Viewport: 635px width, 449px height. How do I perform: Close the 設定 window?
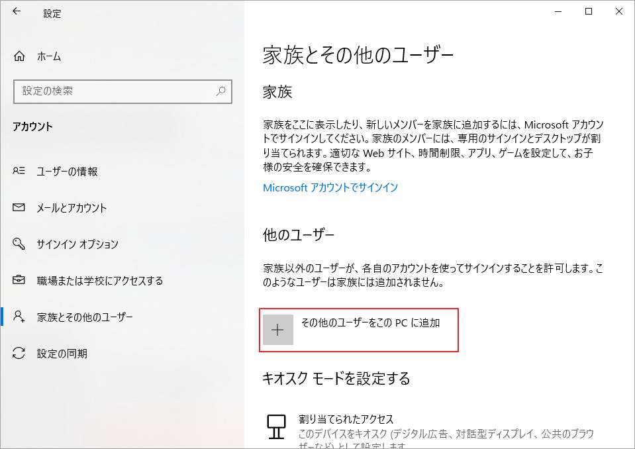coord(619,12)
